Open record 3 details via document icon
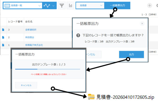158x105 pixels. click(3, 30)
